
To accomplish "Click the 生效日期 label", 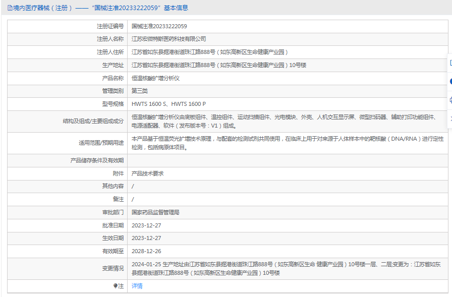I will (112, 238).
